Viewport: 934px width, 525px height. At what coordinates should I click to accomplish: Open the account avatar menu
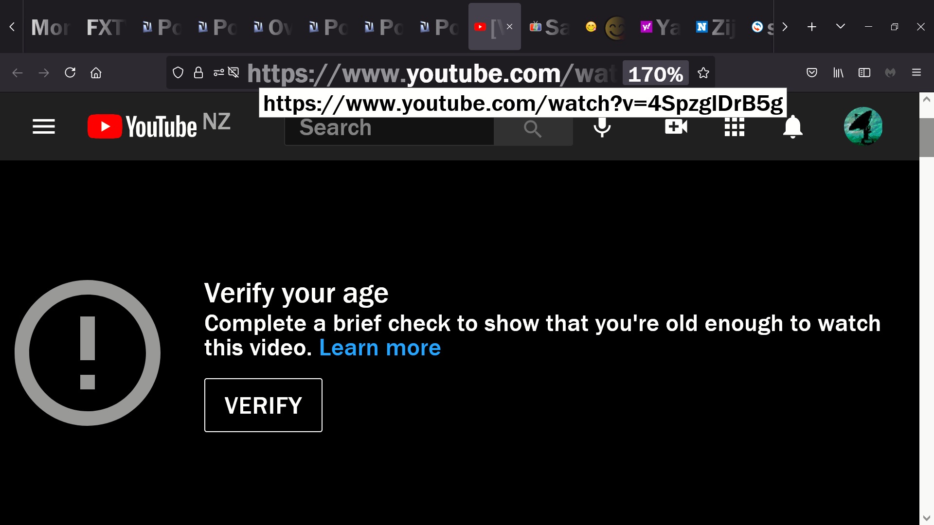(863, 126)
